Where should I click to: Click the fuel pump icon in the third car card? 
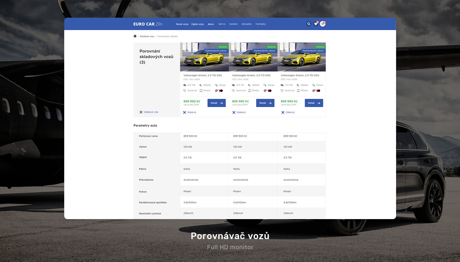(x=314, y=85)
